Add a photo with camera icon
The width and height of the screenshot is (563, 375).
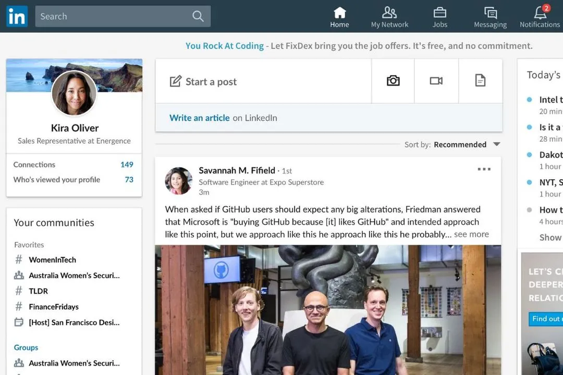click(393, 81)
